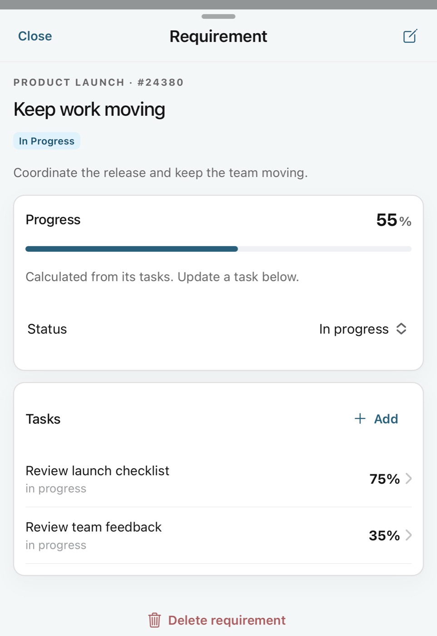Viewport: 437px width, 636px height.
Task: Click the up-down arrows beside In progress
Action: click(401, 328)
